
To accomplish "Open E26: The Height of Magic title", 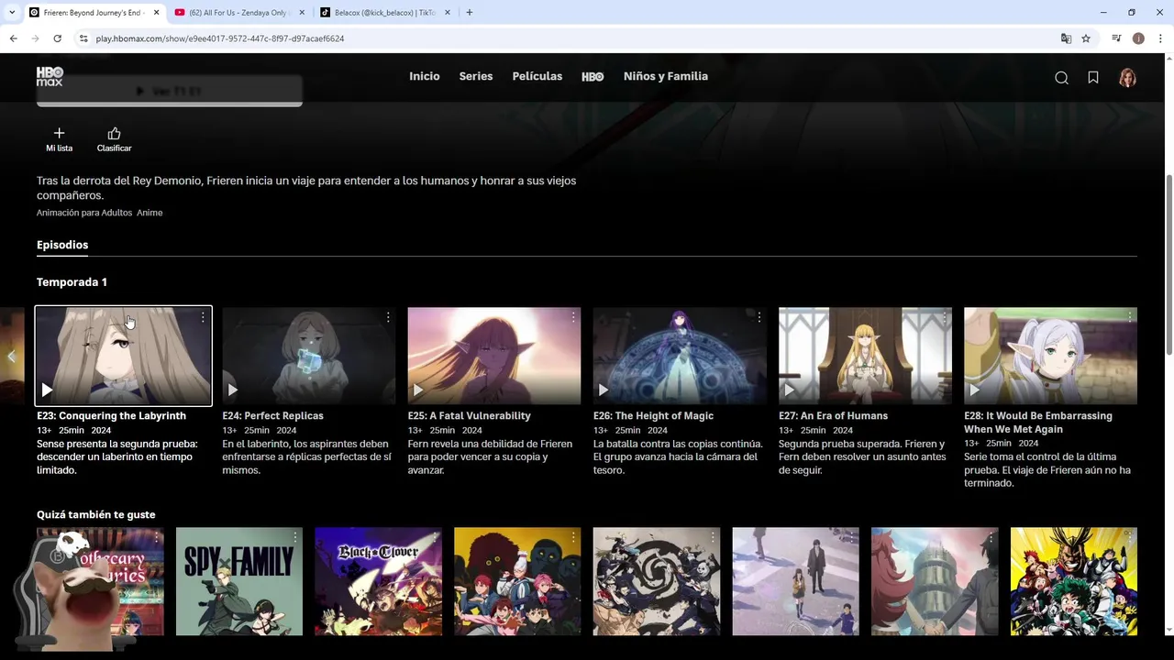I will coord(653,415).
